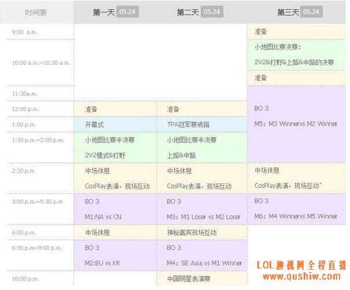The width and height of the screenshot is (350, 290).
Task: Click BO 3 above M5 match
Action: pos(261,109)
